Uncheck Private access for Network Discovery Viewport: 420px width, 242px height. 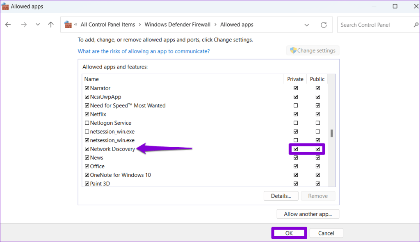click(x=296, y=148)
